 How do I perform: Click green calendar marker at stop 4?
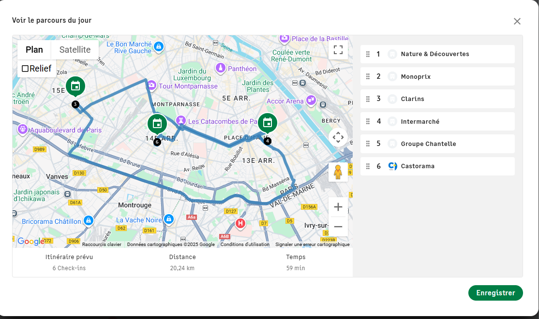click(267, 123)
